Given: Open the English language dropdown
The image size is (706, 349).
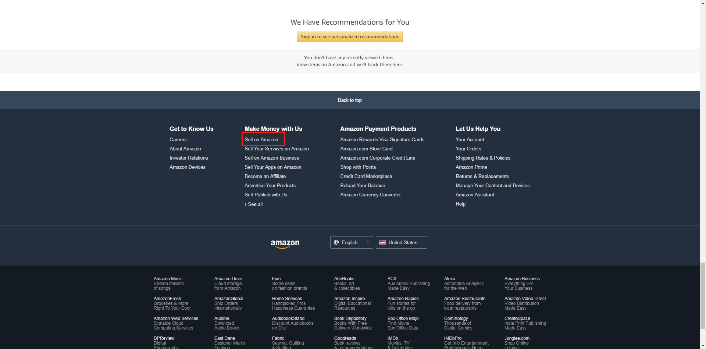Looking at the screenshot, I should pos(352,242).
